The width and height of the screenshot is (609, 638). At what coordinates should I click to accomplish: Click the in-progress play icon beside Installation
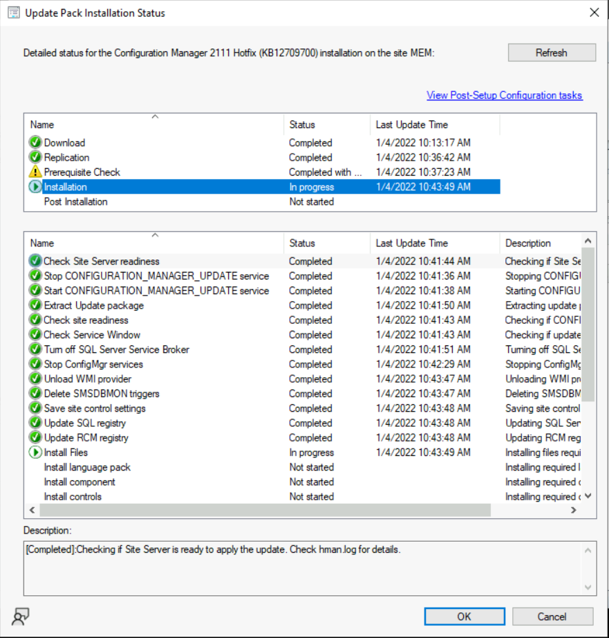(35, 187)
